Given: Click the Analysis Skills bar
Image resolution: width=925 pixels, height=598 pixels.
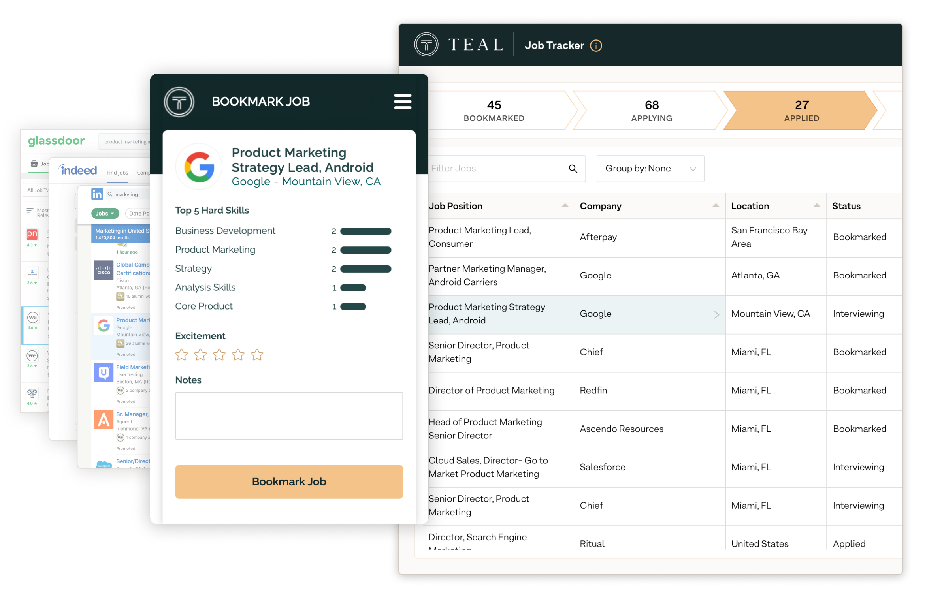Looking at the screenshot, I should point(353,288).
